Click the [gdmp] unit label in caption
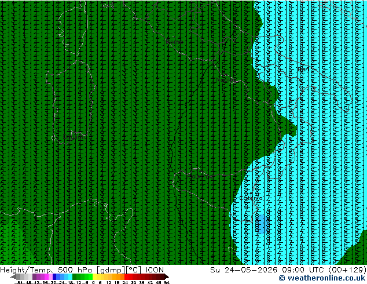This screenshot has height=284, width=367. [111, 270]
